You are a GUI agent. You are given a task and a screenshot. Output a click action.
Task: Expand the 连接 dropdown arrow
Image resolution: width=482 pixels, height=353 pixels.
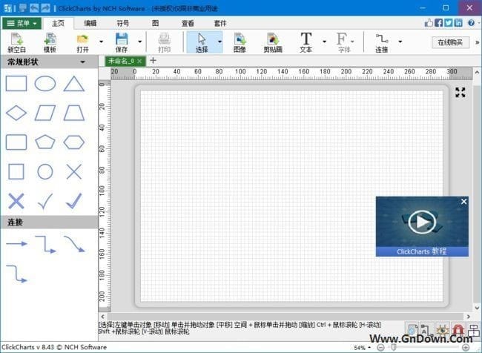coord(400,42)
